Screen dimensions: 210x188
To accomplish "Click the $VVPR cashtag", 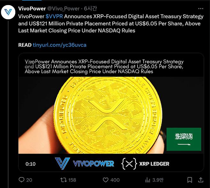I will [x=54, y=16].
